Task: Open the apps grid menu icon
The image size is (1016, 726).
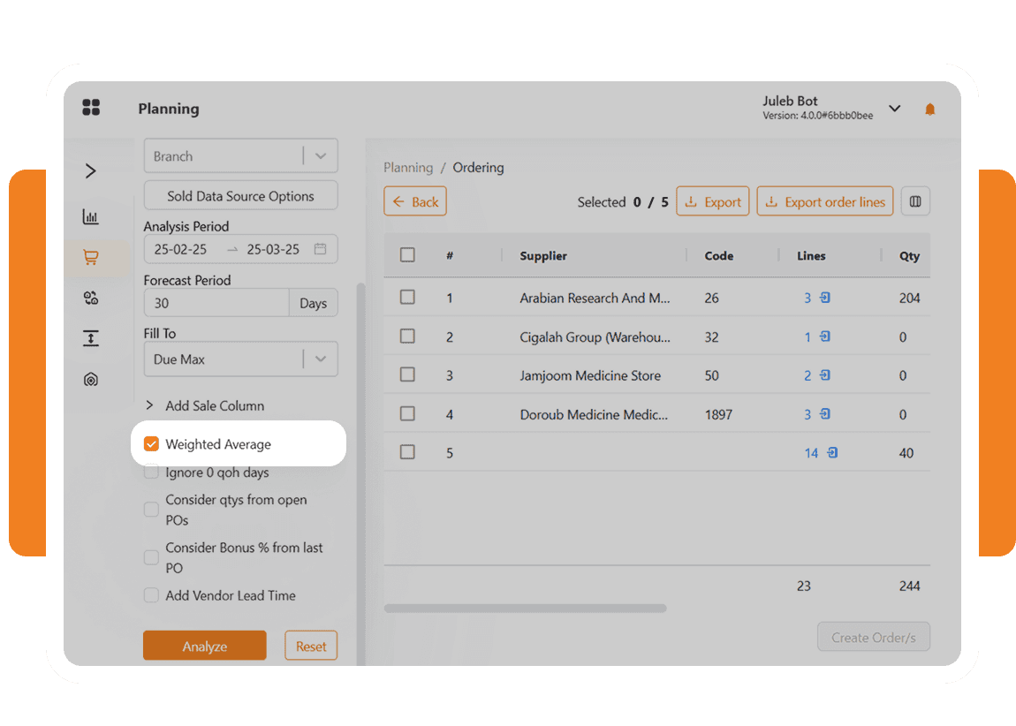Action: [x=91, y=108]
